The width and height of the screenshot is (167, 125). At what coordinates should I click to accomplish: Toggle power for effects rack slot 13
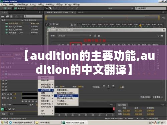coord(6,80)
